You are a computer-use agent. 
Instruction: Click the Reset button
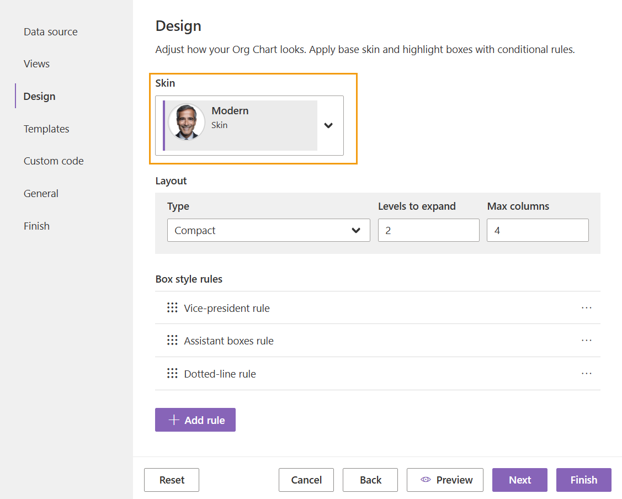point(171,480)
